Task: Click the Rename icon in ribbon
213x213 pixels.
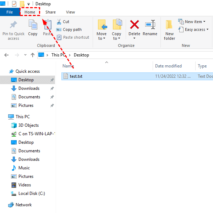Action: [150, 25]
